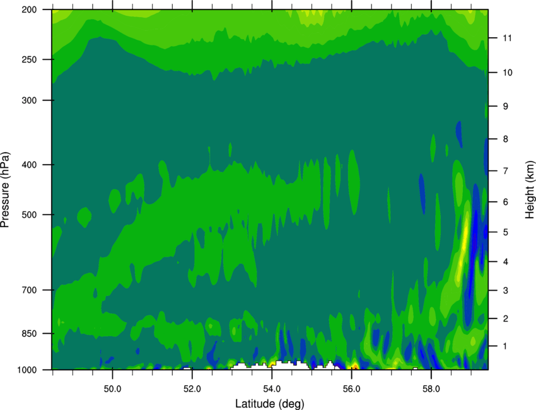The width and height of the screenshot is (536, 410).
Task: Click the 9 km height label
Action: point(505,107)
